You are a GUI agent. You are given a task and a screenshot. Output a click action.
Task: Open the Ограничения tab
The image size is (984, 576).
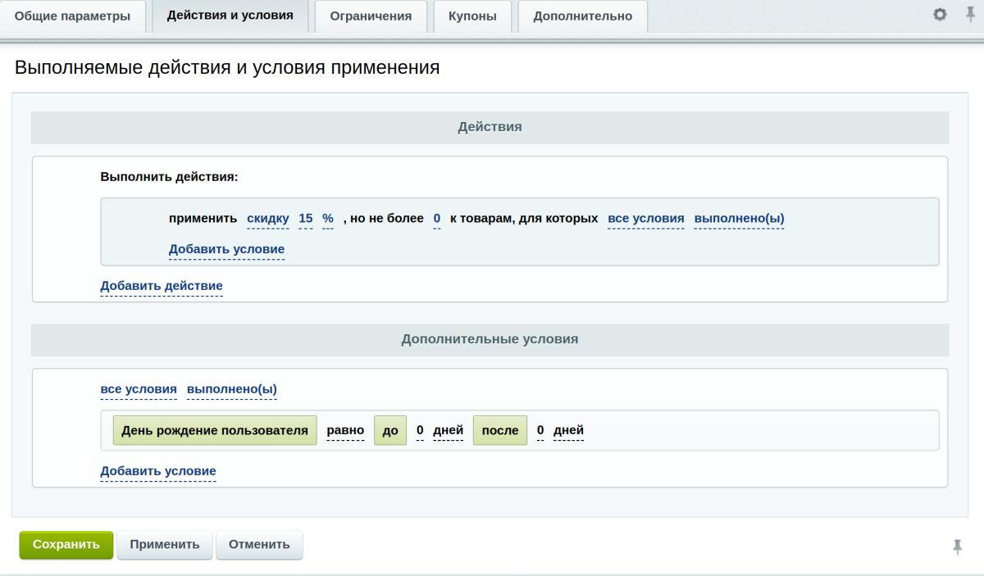(370, 15)
